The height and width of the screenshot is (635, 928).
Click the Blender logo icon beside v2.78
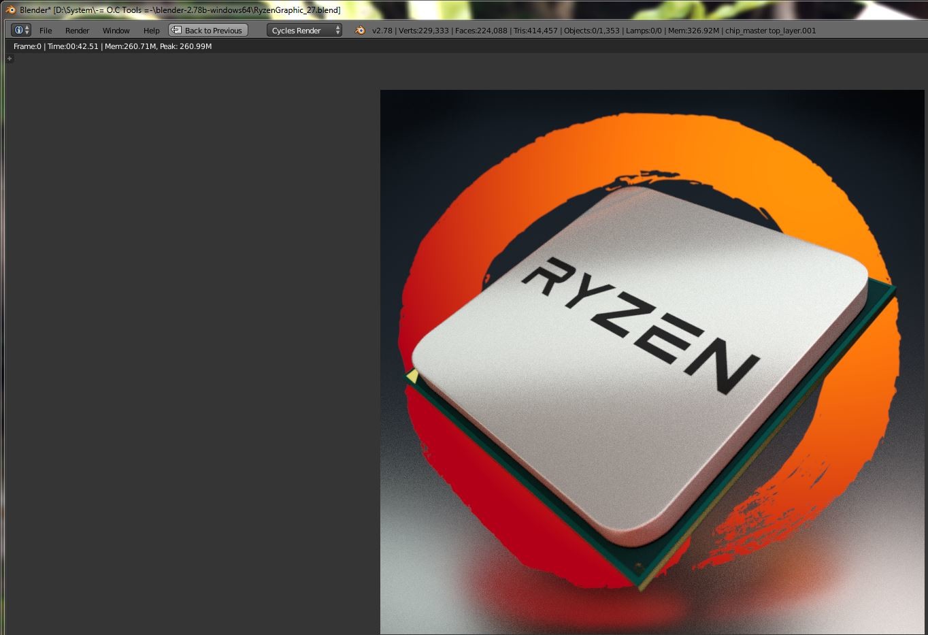(360, 30)
